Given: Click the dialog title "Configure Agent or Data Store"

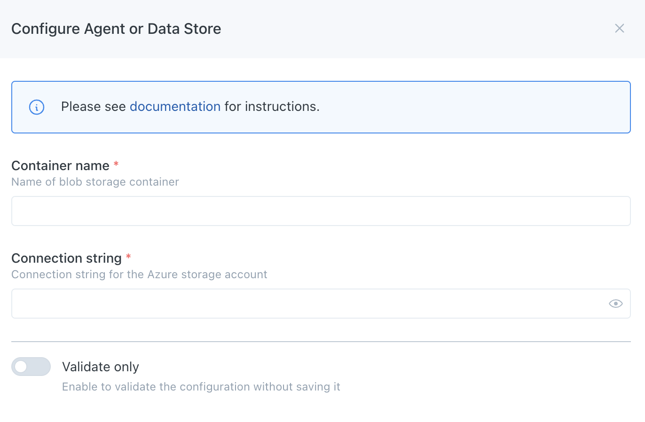Looking at the screenshot, I should tap(116, 29).
